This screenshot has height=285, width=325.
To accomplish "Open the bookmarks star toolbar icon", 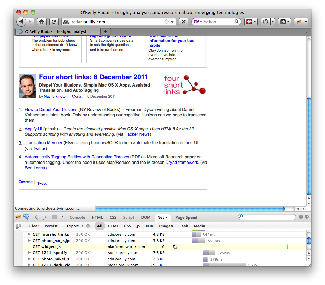I will pos(283,21).
